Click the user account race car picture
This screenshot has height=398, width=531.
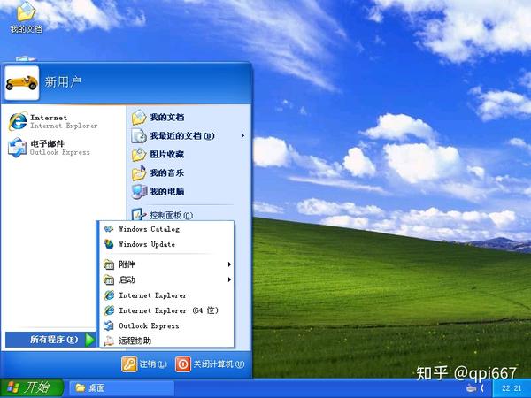[22, 82]
